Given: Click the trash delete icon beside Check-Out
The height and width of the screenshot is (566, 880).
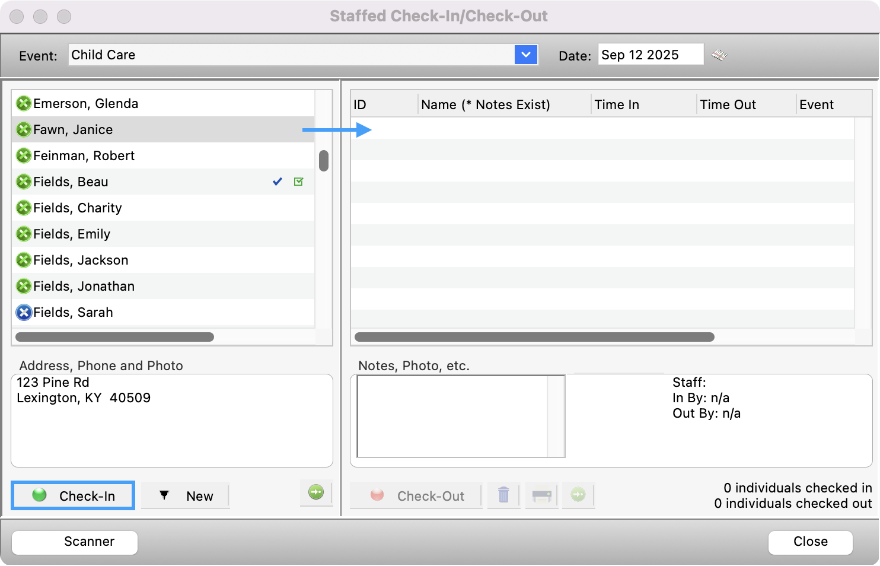Looking at the screenshot, I should click(x=503, y=495).
